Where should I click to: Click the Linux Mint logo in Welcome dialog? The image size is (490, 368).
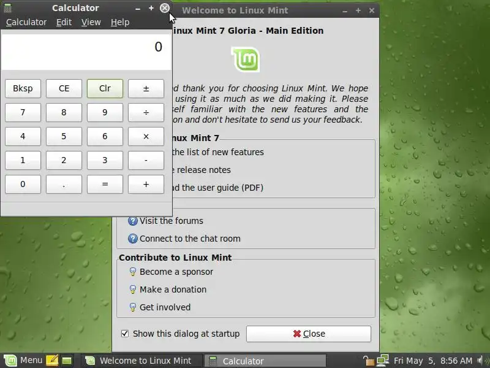[x=246, y=59]
